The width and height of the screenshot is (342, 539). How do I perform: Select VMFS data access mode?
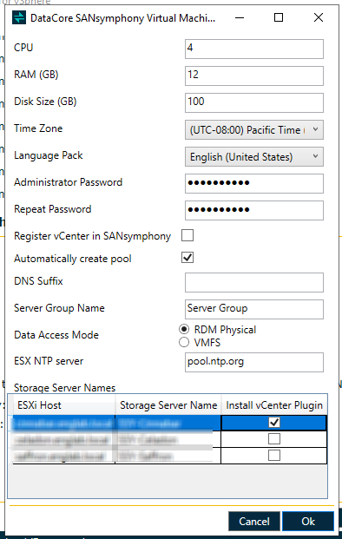184,342
